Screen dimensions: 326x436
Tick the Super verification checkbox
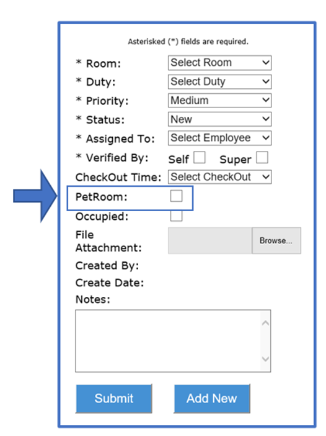[x=262, y=157]
